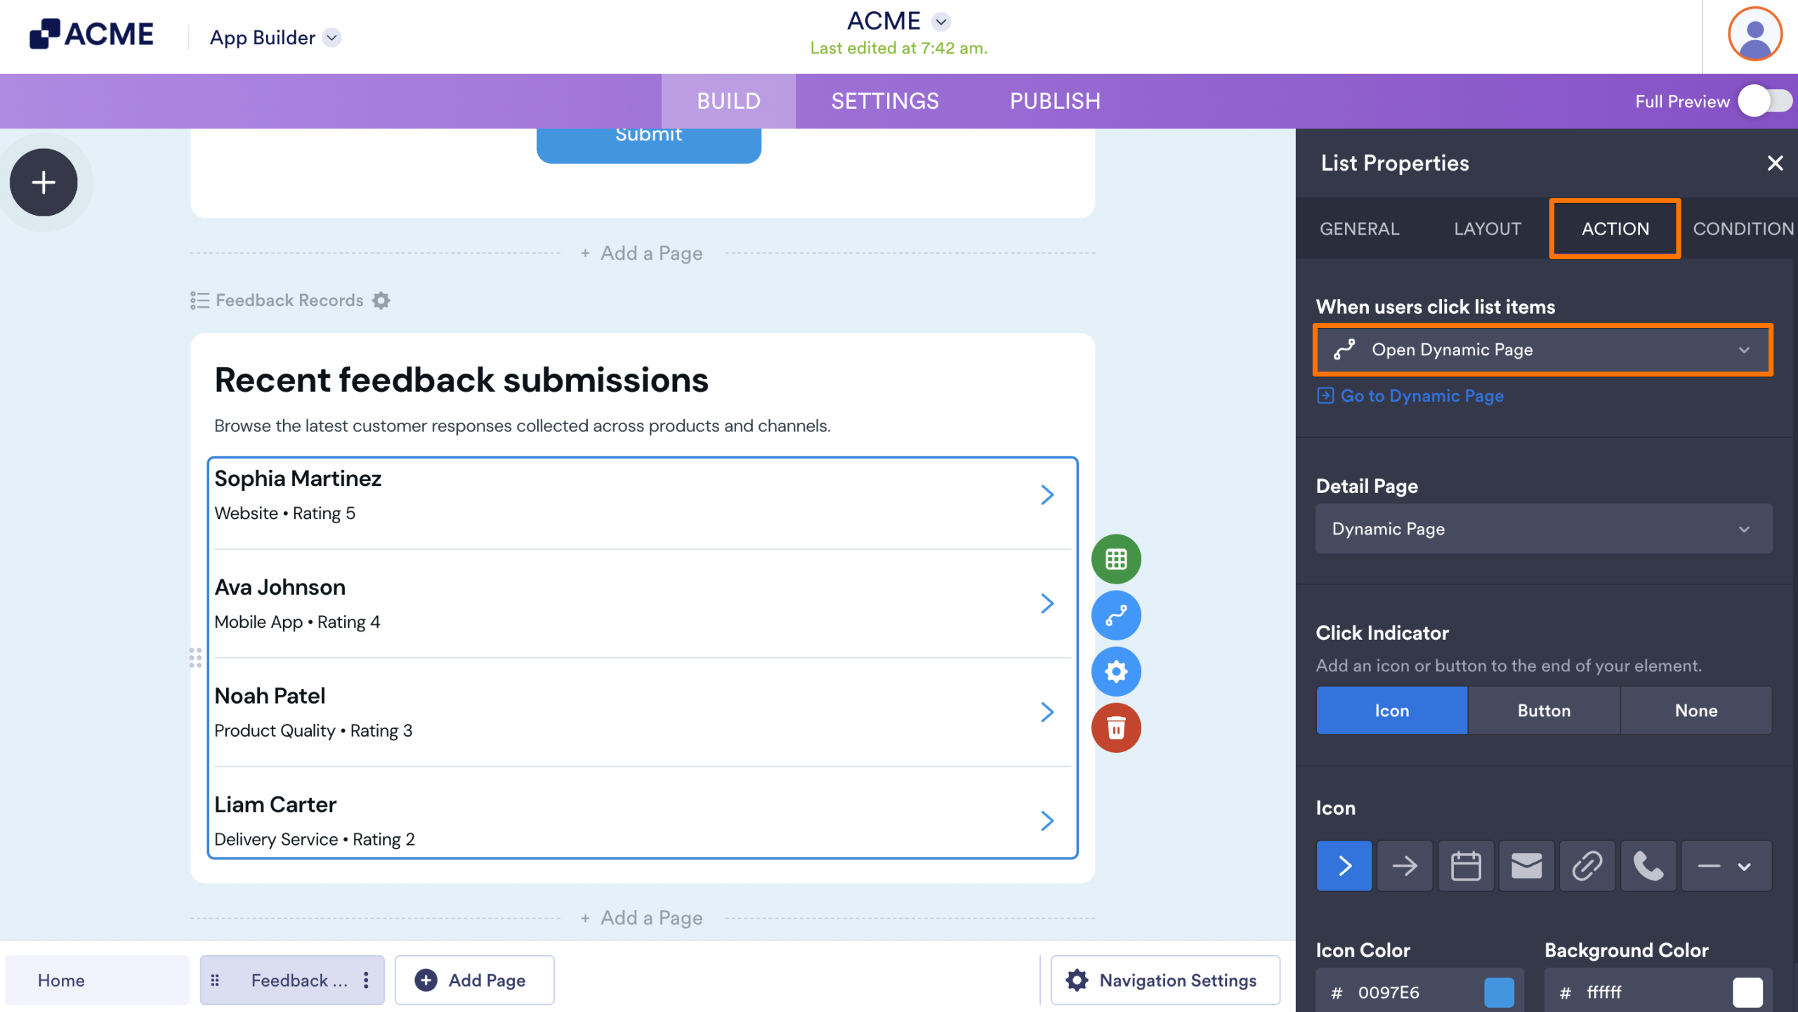Click drag grip on Feedback page tab
The width and height of the screenshot is (1798, 1012).
215,980
